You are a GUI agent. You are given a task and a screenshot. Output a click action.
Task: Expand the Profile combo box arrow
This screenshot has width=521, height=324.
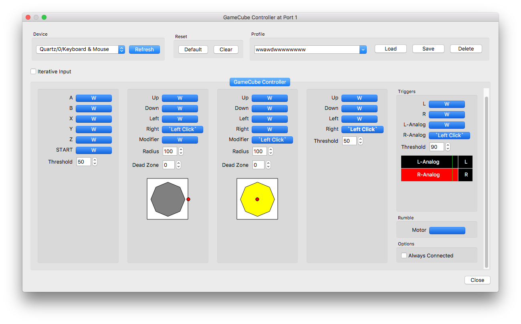point(363,49)
